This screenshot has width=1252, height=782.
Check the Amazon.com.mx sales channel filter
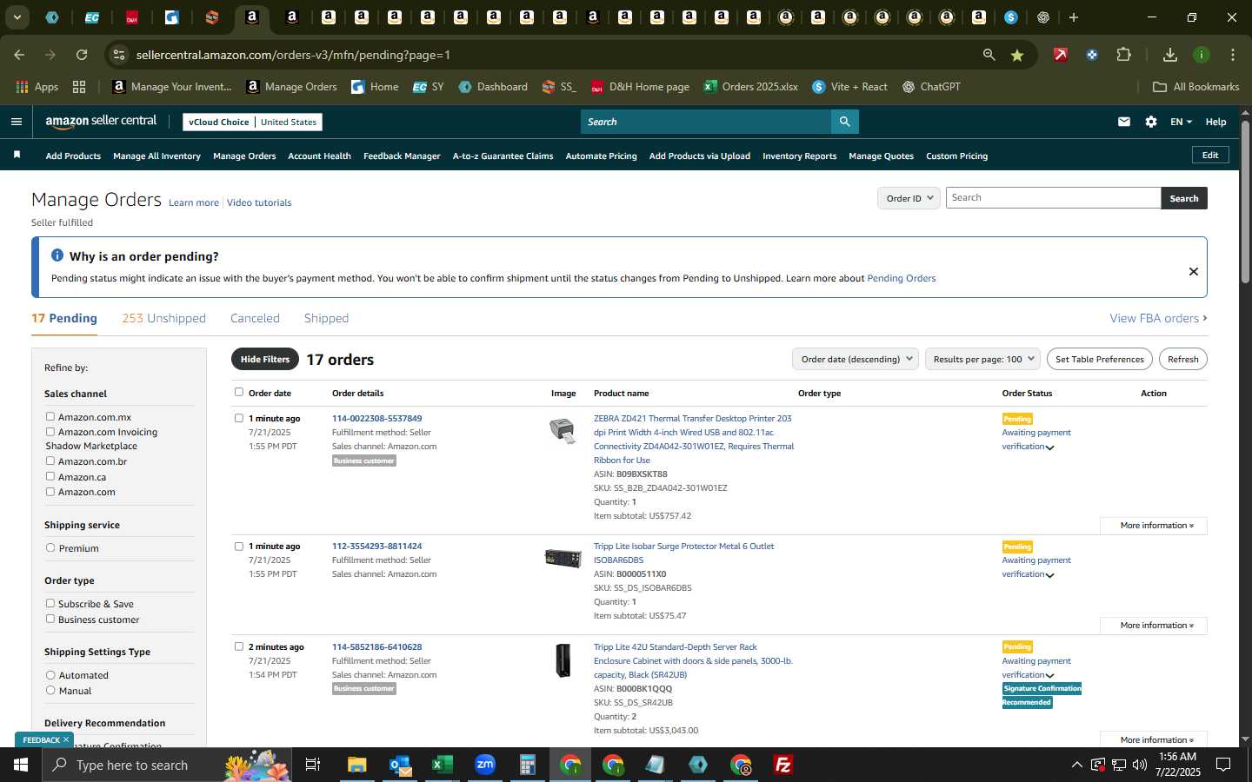coord(50,417)
